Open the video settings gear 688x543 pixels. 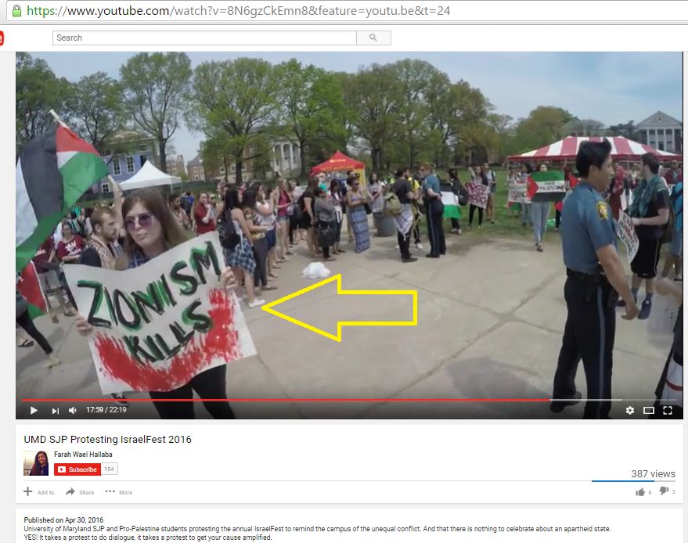[x=630, y=411]
